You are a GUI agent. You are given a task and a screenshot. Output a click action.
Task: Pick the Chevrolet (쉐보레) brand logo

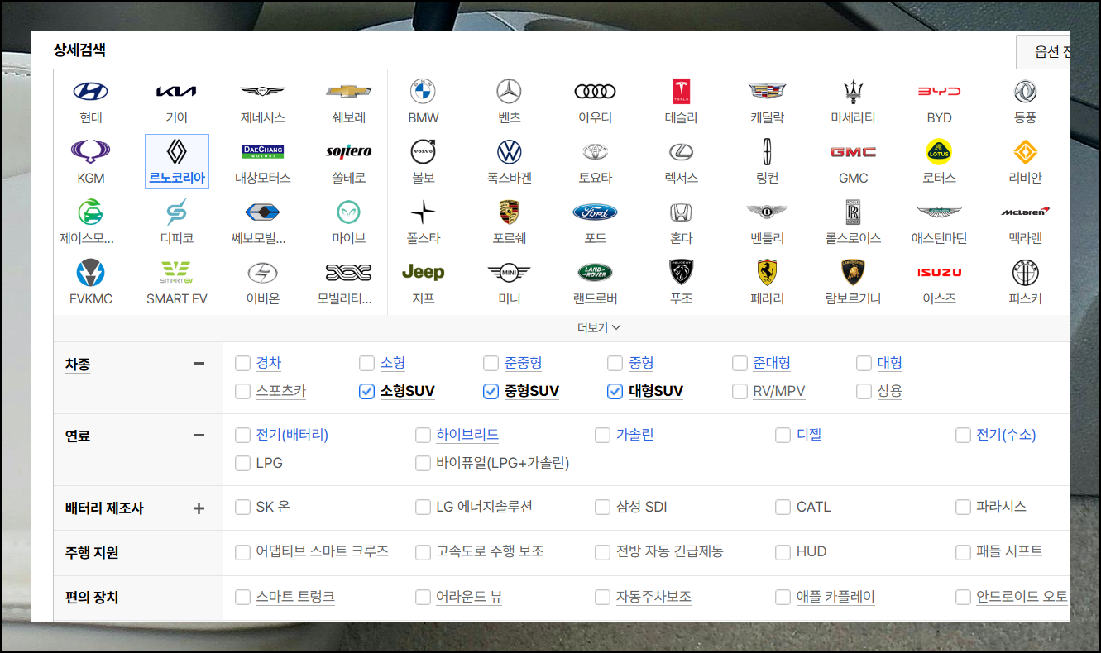[349, 92]
